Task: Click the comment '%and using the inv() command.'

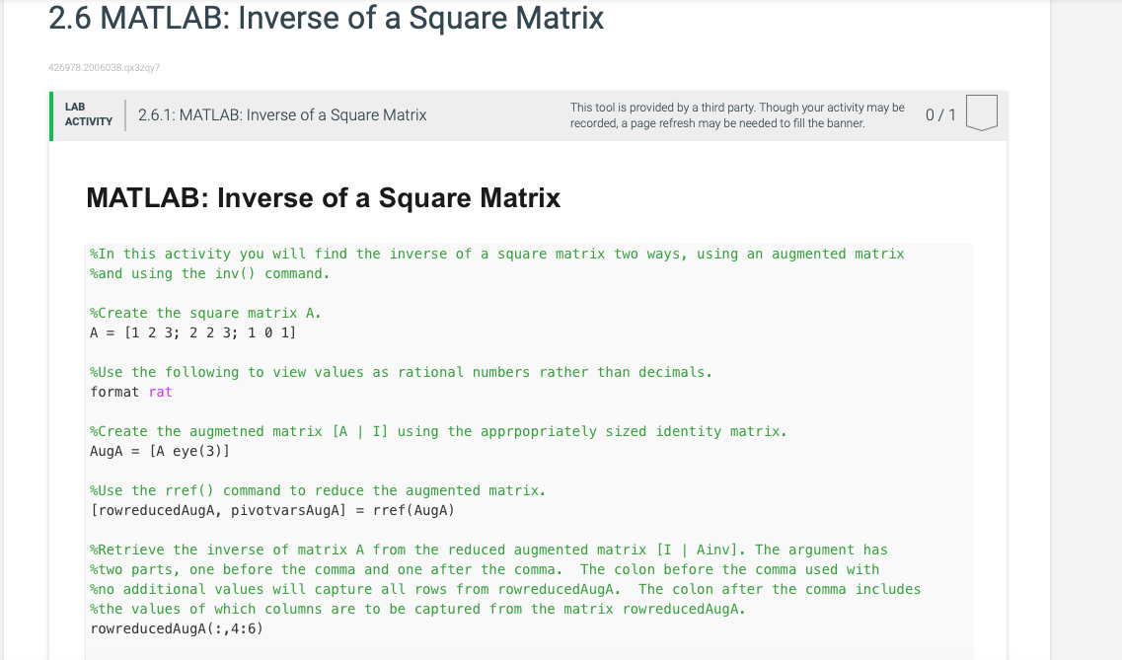Action: [x=209, y=274]
